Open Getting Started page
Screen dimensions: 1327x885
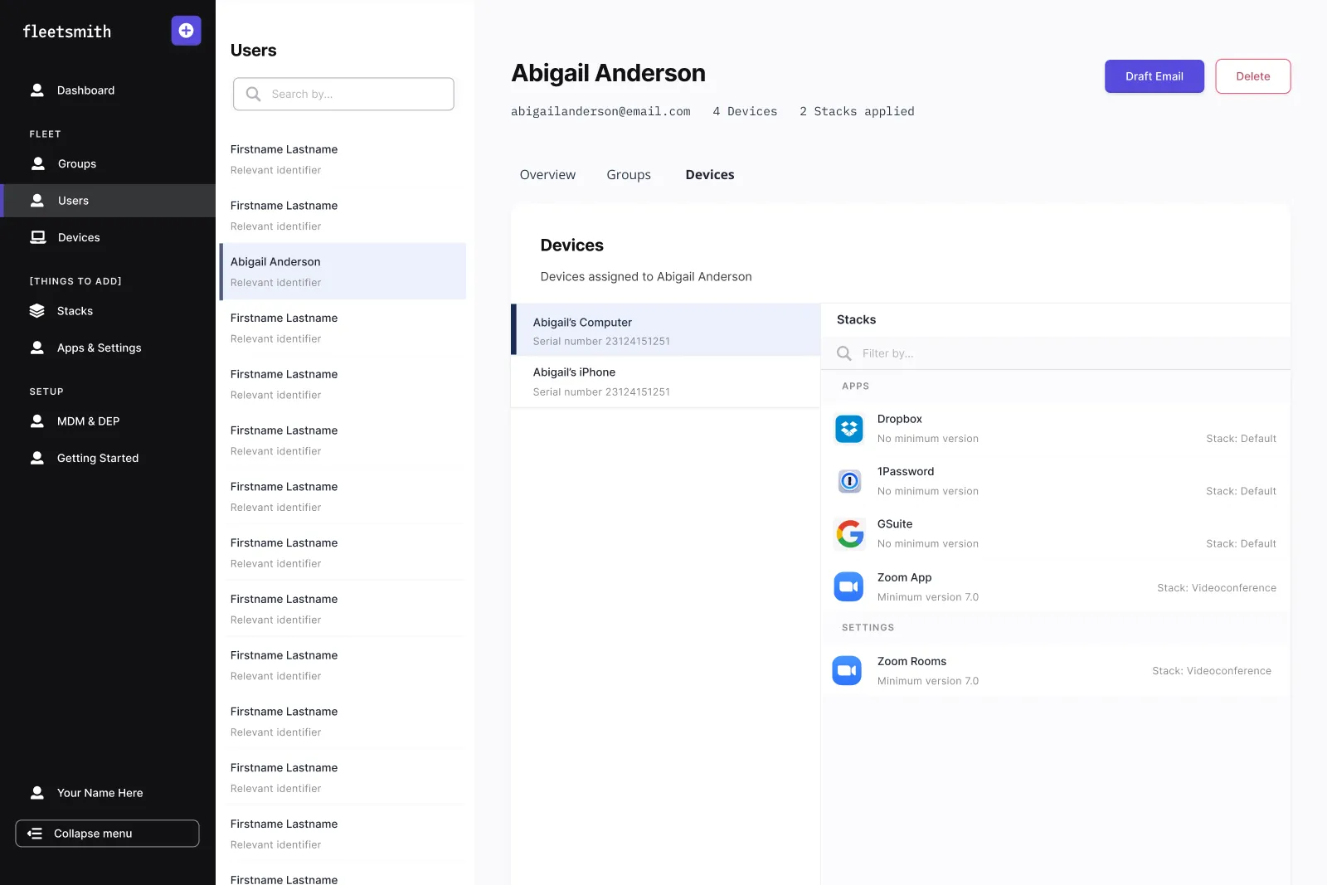(x=108, y=458)
